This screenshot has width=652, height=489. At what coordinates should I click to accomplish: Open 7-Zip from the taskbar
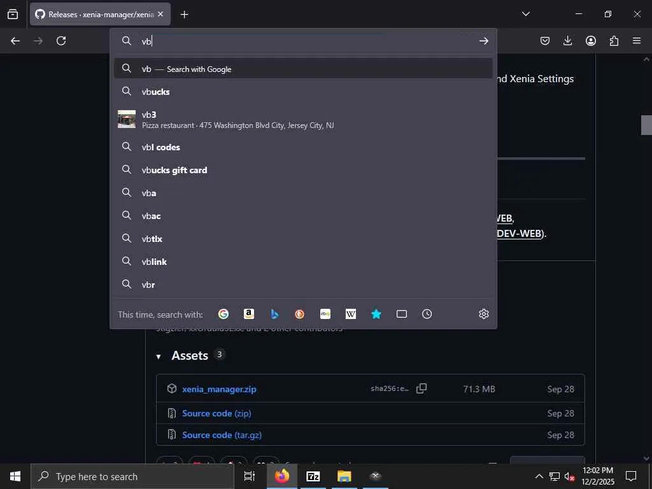coord(313,476)
